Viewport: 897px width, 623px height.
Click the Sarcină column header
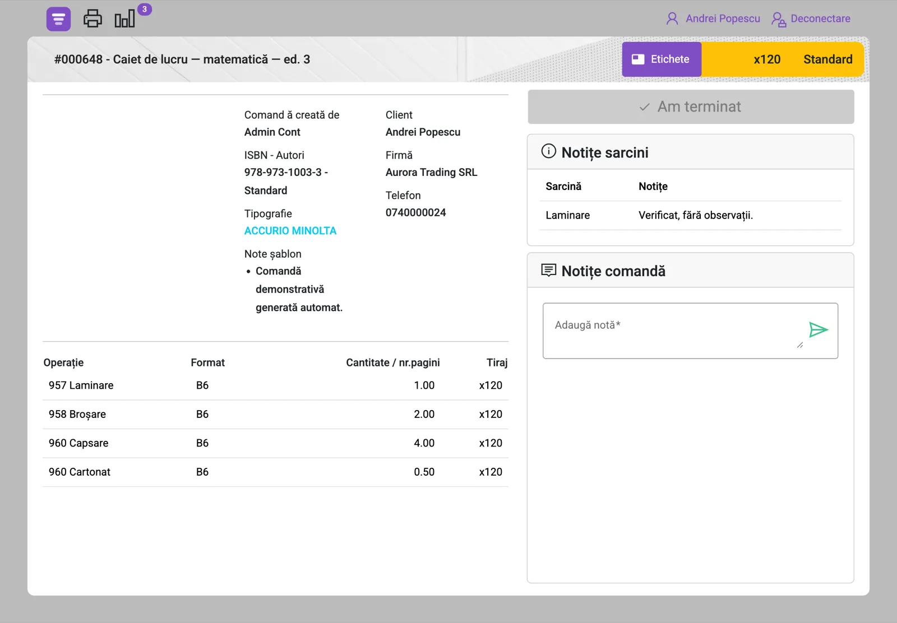(563, 187)
